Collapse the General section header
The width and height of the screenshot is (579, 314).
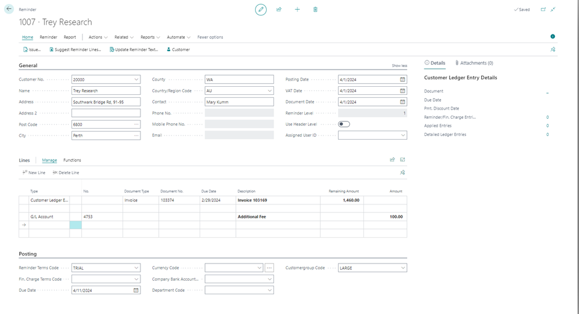tap(28, 65)
